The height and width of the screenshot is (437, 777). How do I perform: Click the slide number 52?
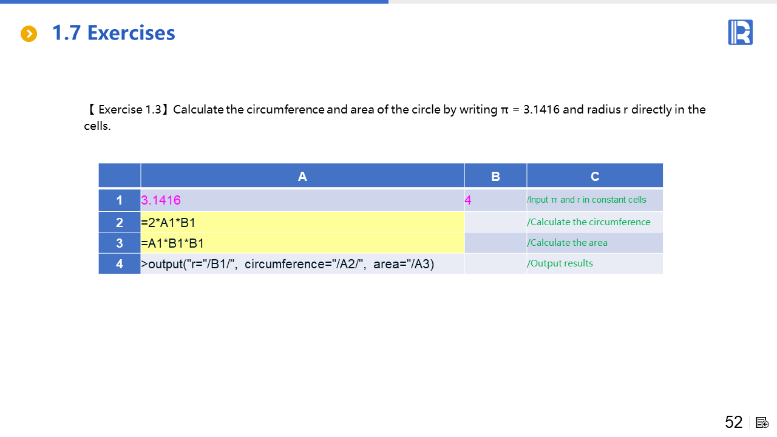tap(733, 422)
